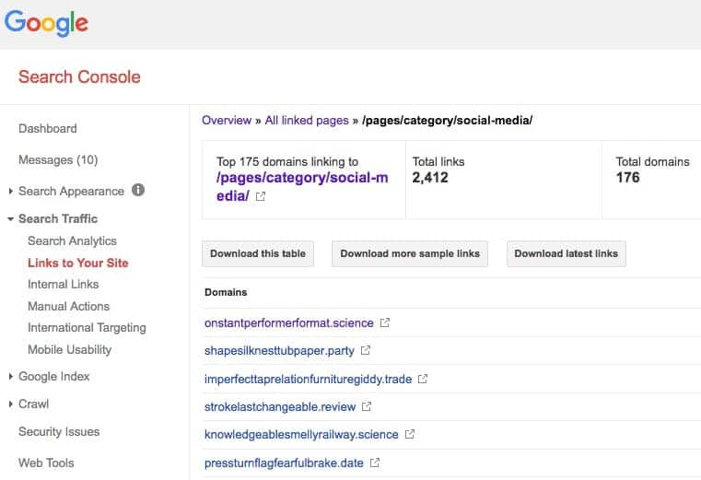Expand the Google Index section arrow
The width and height of the screenshot is (701, 480).
point(10,377)
